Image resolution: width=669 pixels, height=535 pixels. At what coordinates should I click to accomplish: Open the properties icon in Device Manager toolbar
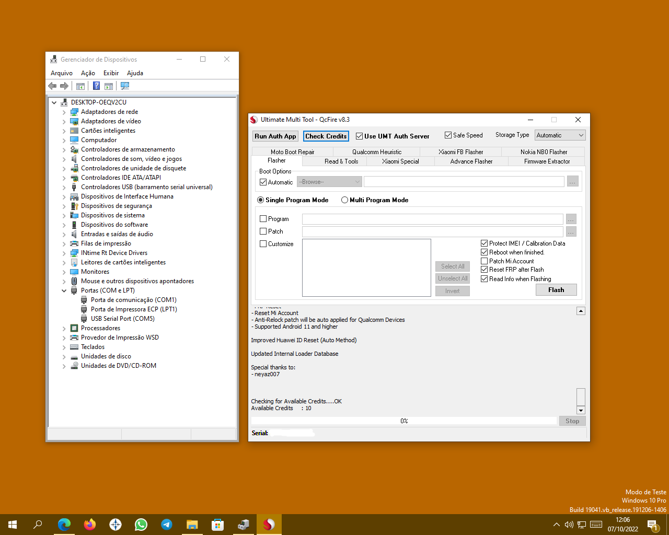tap(80, 86)
